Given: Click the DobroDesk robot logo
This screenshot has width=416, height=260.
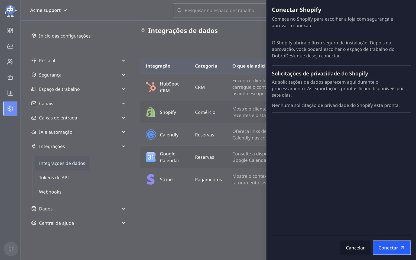Looking at the screenshot, I should click(10, 11).
